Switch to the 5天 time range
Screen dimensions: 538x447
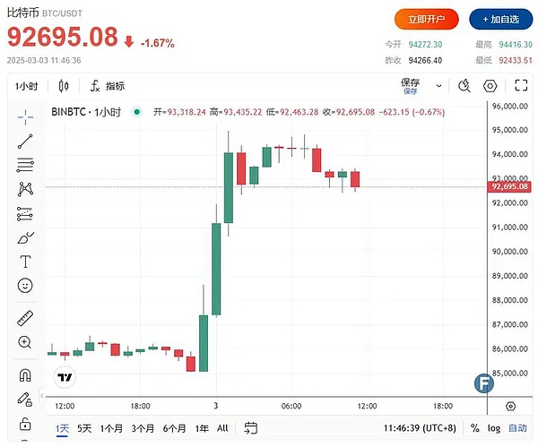(84, 428)
